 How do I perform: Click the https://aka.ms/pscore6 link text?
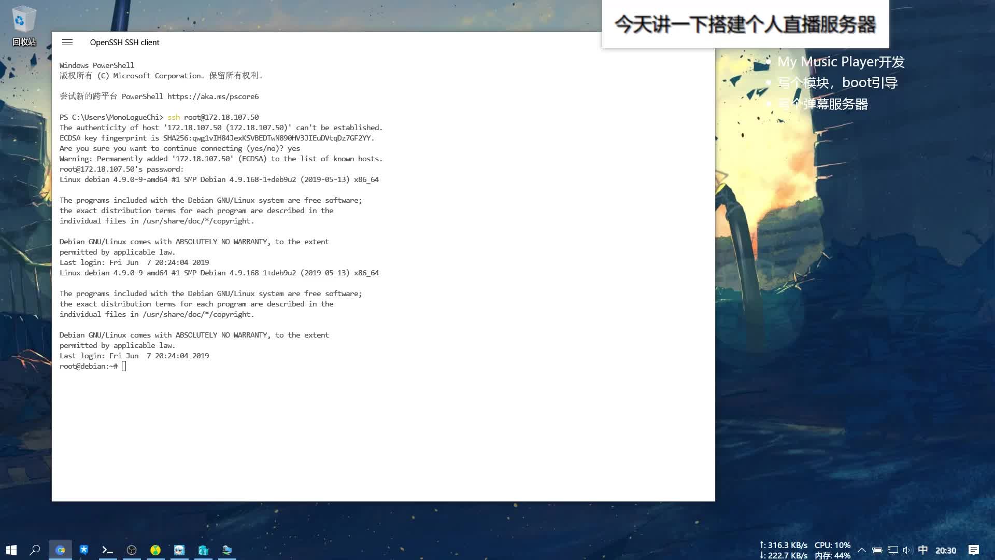coord(212,96)
